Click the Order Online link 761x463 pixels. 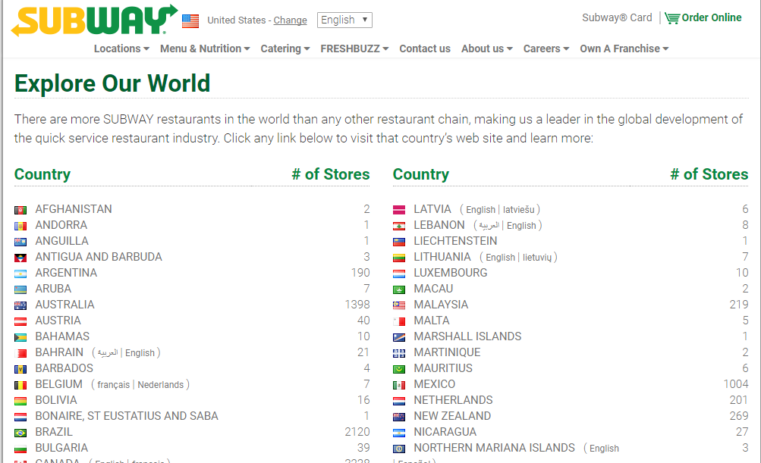[x=712, y=17]
